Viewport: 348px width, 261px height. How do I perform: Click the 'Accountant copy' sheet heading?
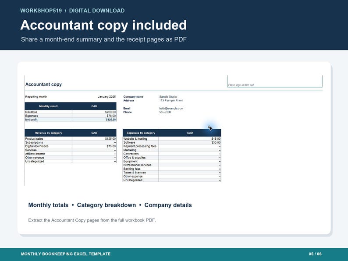43,84
